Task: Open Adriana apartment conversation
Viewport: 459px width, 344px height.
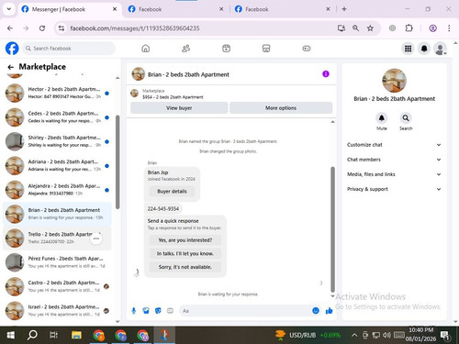Action: point(57,165)
